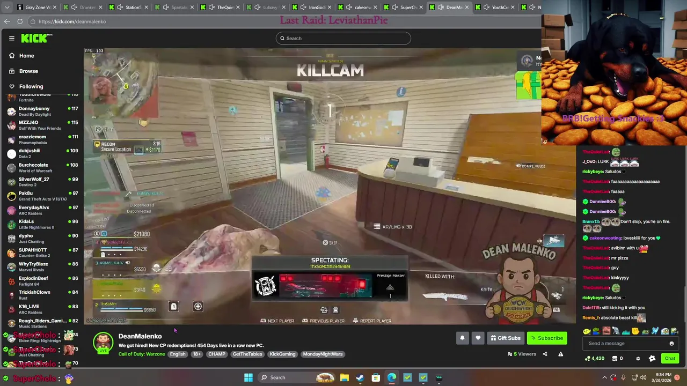The width and height of the screenshot is (687, 386).
Task: Click Pak8u avatar in sidebar
Action: click(x=11, y=196)
